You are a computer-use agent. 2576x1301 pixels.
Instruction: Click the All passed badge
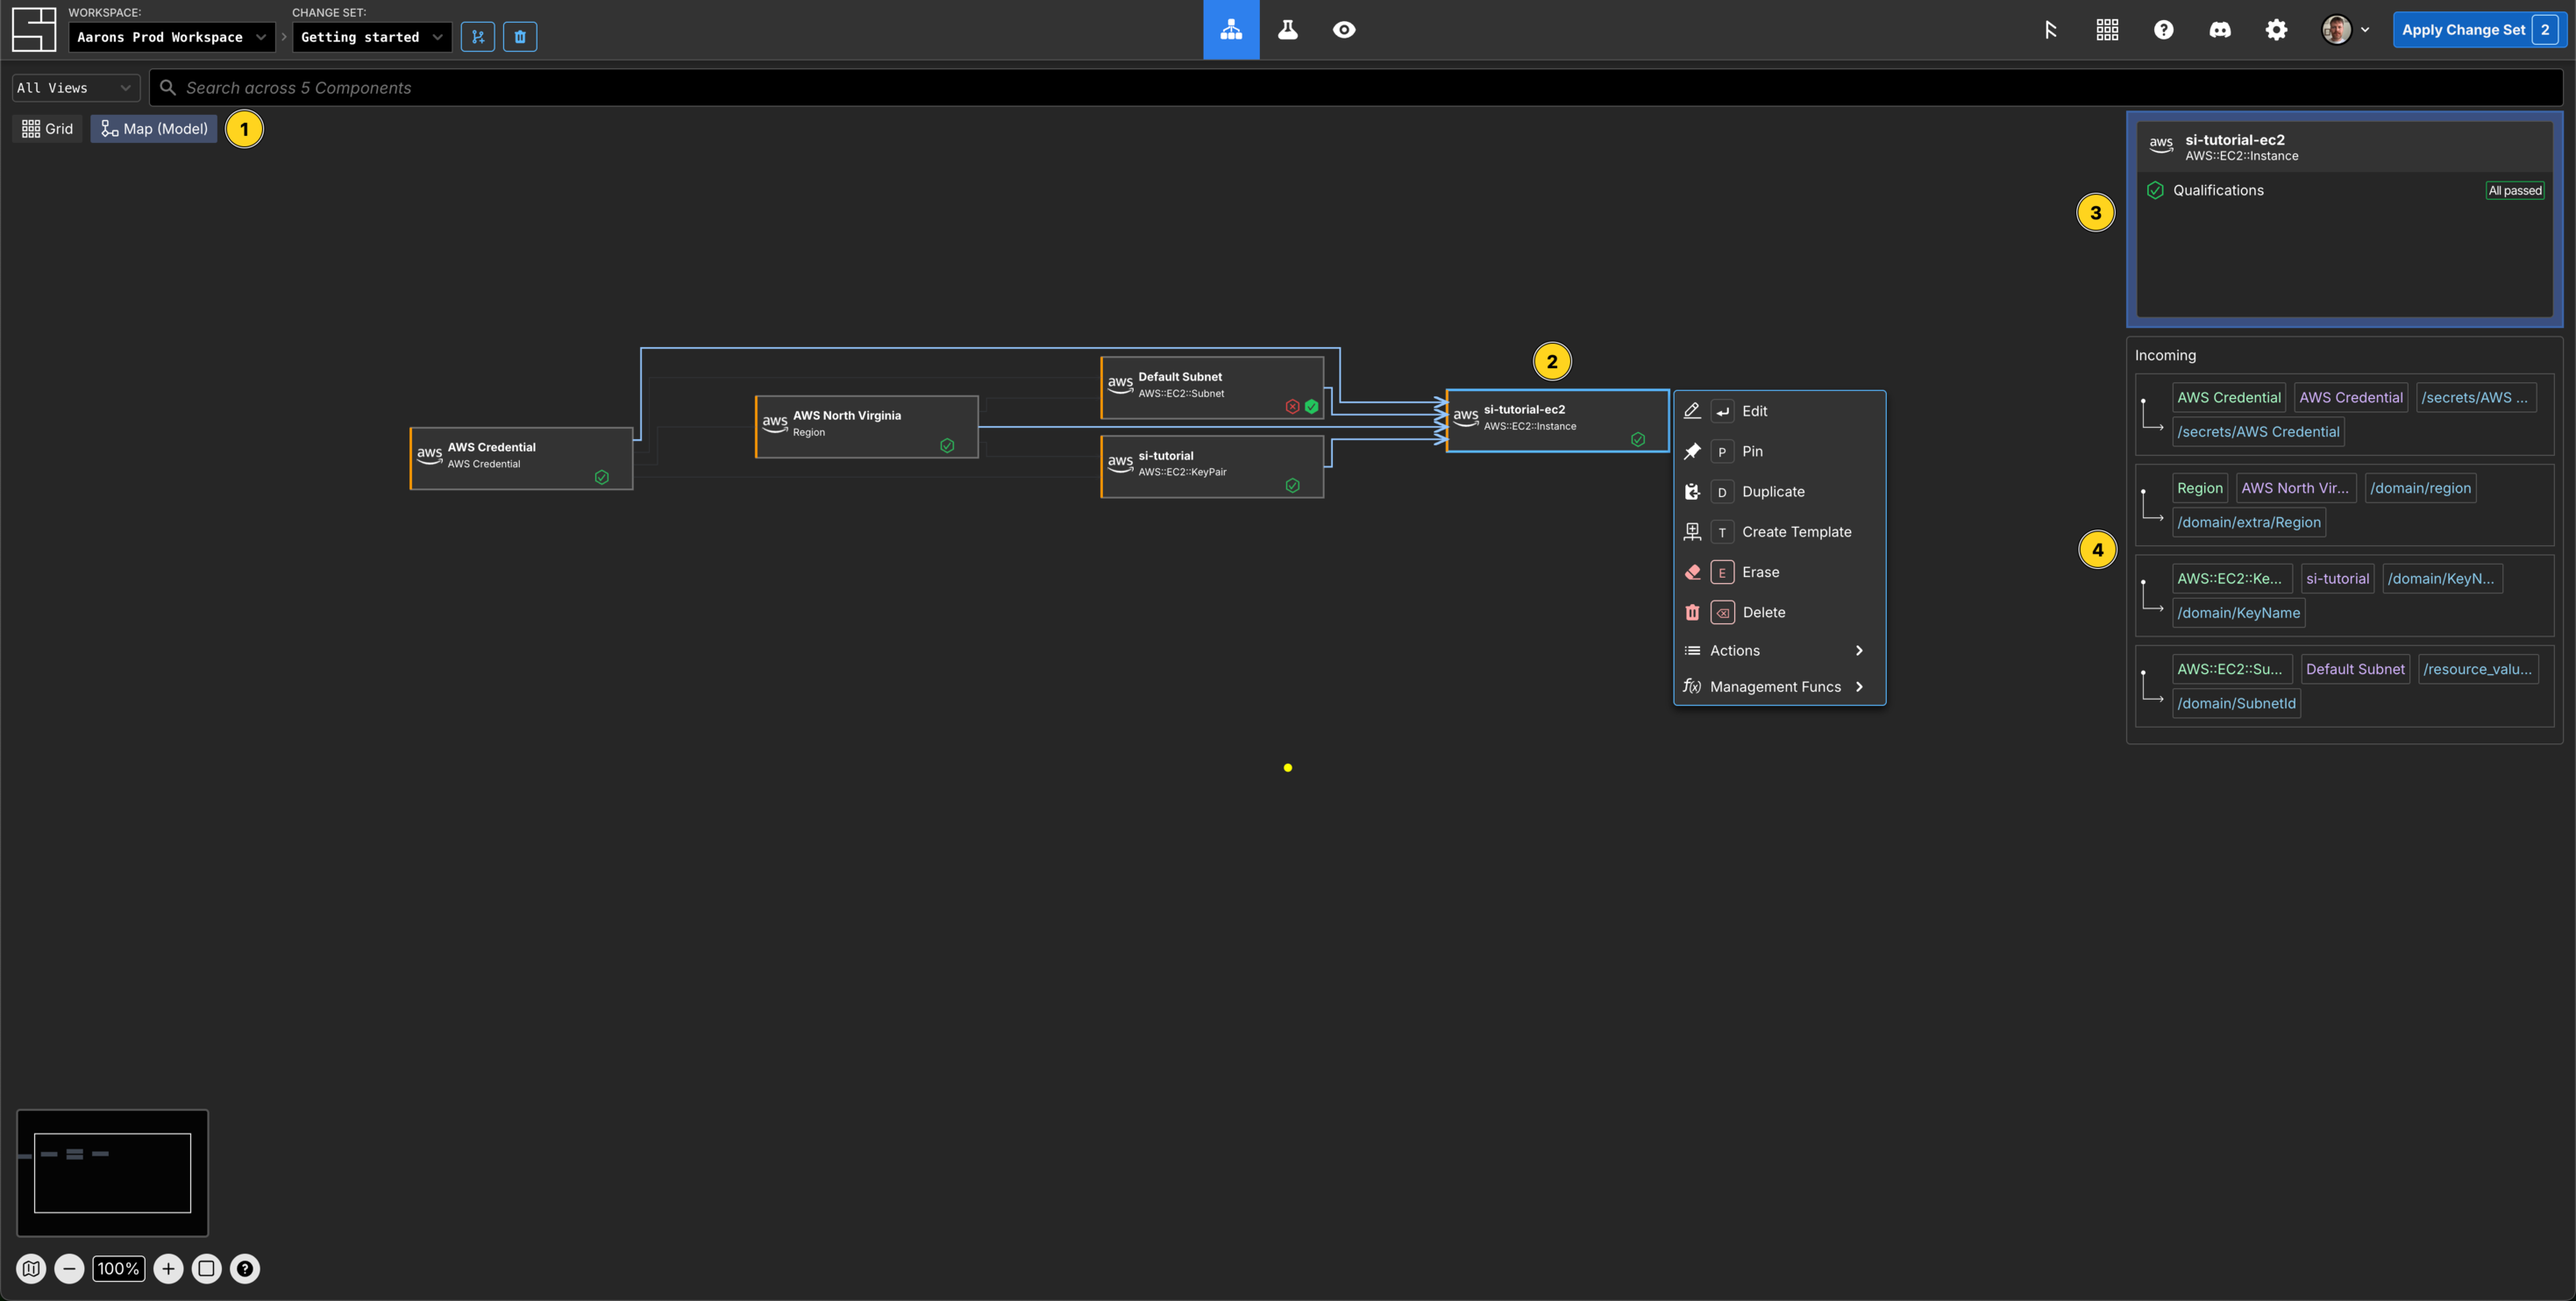[2514, 190]
